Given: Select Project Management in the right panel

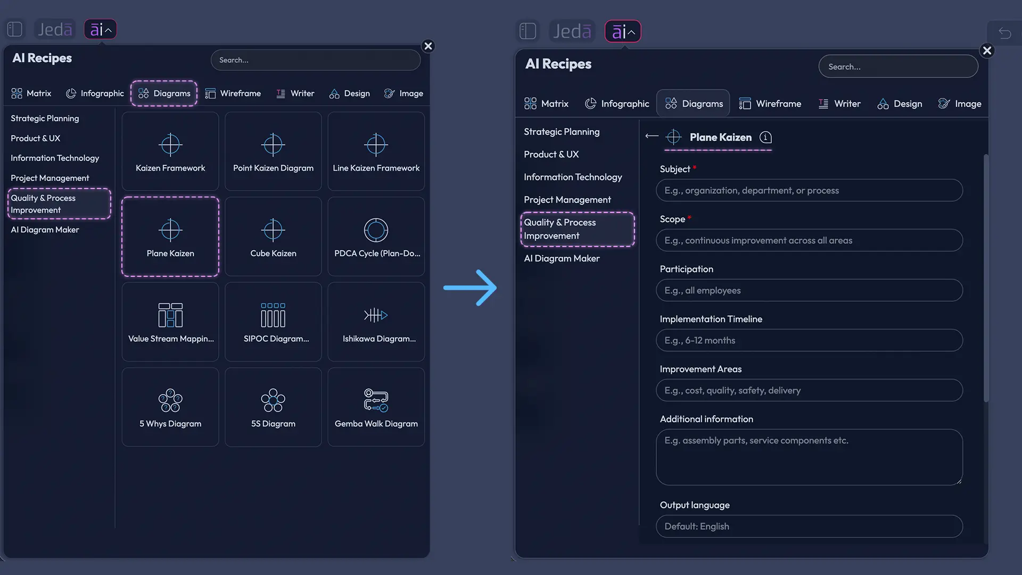Looking at the screenshot, I should [x=567, y=200].
